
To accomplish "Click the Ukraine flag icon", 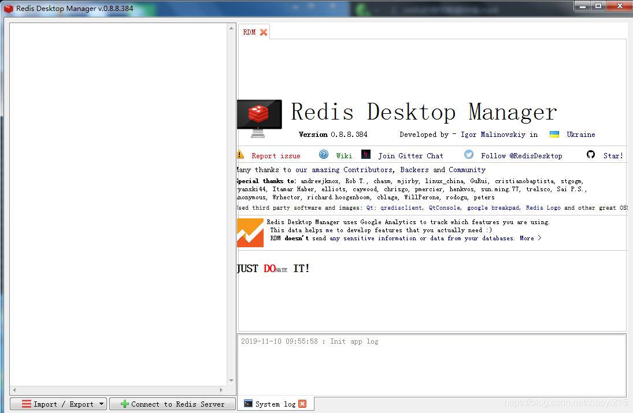I will pyautogui.click(x=554, y=135).
